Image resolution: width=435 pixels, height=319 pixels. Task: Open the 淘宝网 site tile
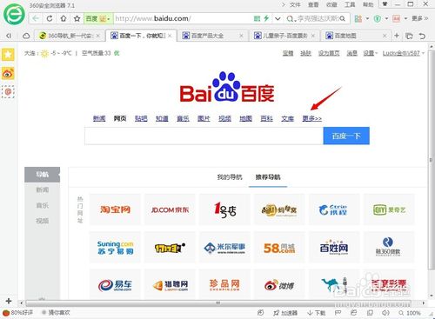115,209
